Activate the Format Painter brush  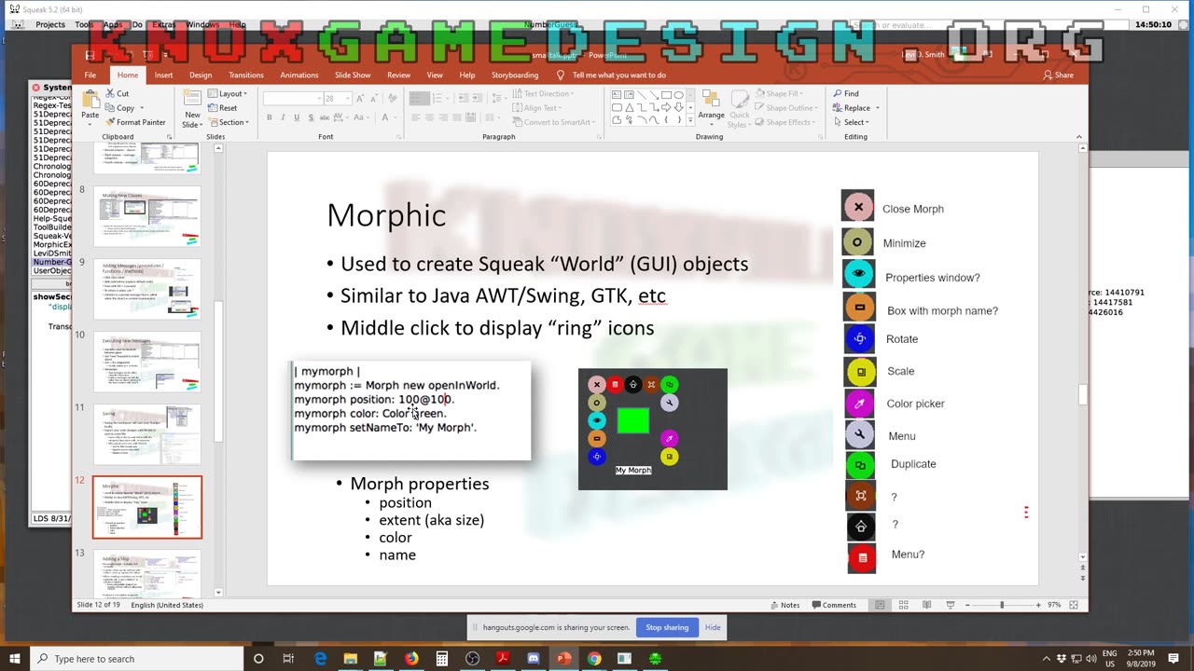coord(136,122)
